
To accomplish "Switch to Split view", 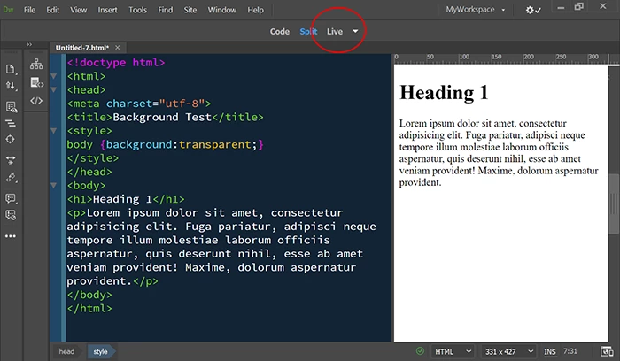I will 308,31.
